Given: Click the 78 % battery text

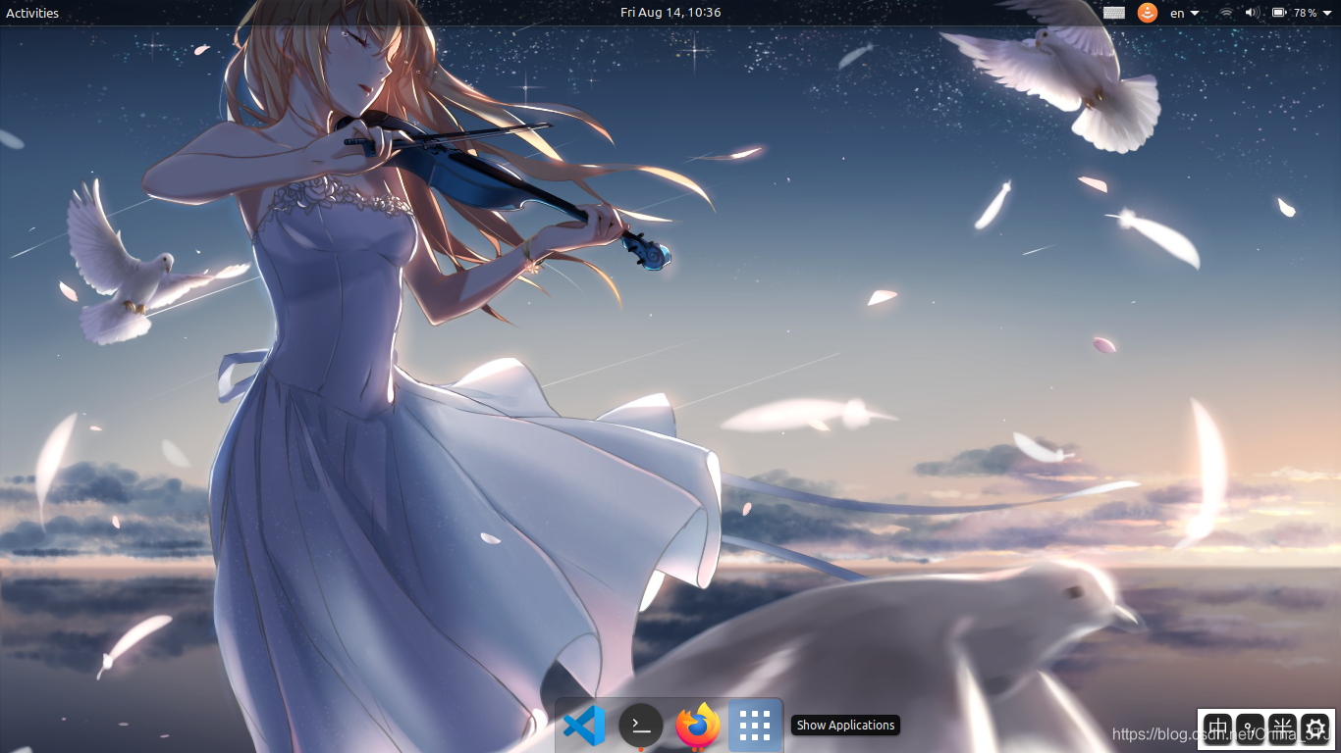Looking at the screenshot, I should (1305, 13).
